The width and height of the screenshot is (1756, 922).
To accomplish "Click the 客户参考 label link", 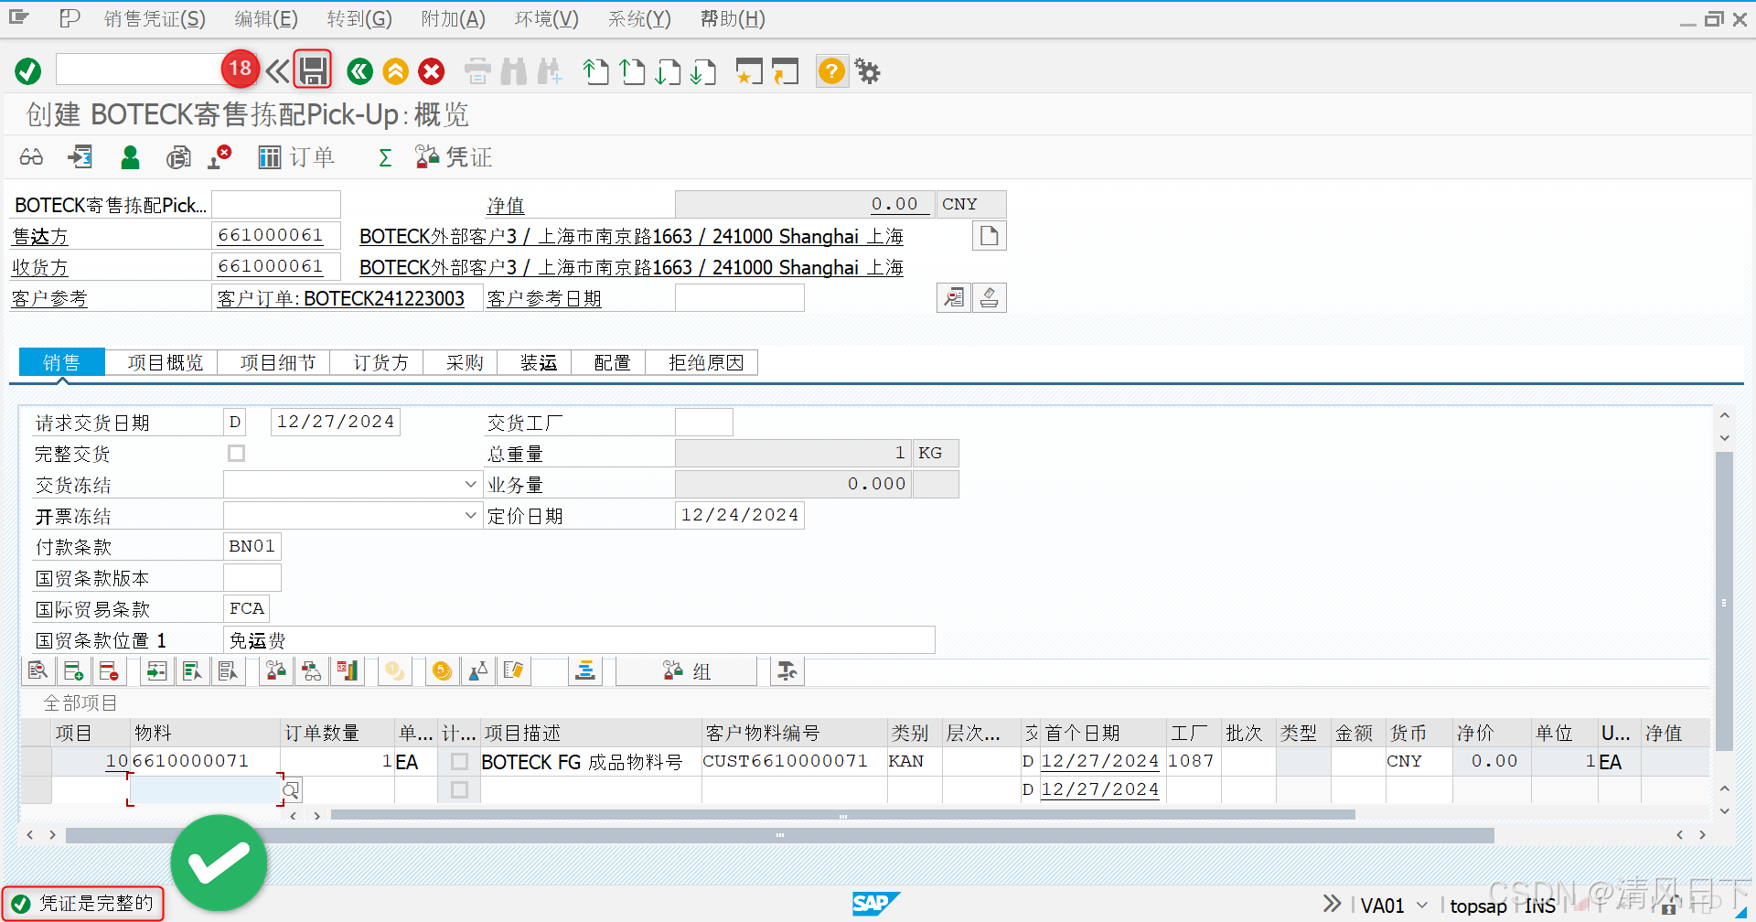I will [x=49, y=299].
